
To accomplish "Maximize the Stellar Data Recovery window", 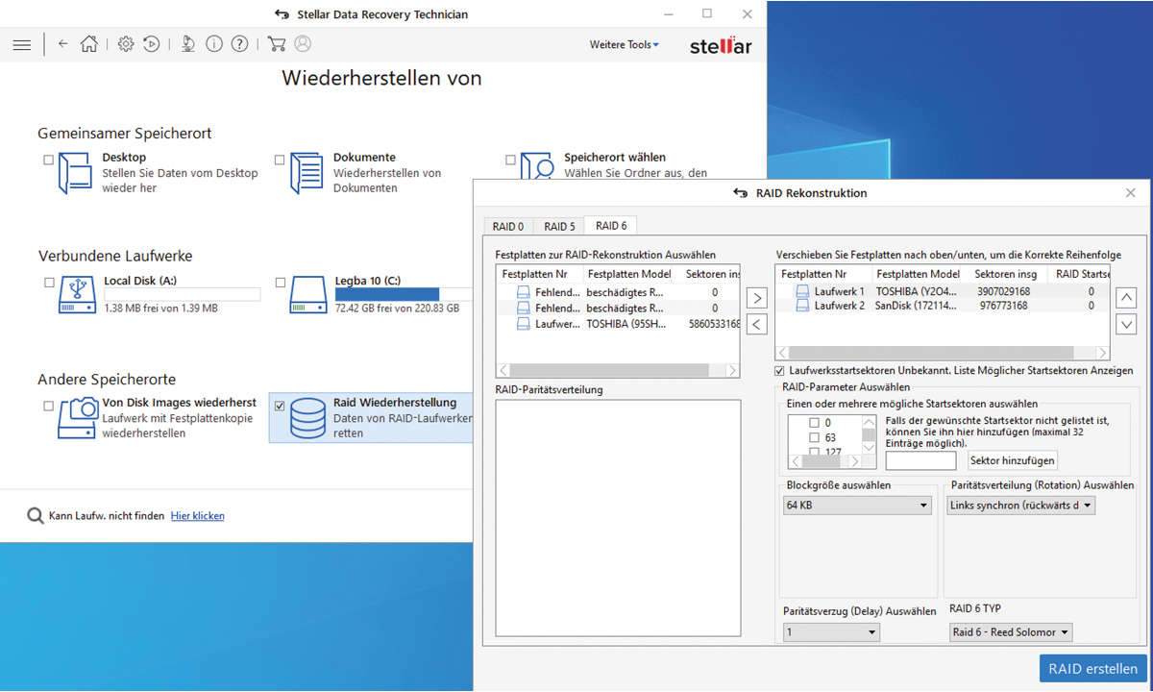I will [707, 14].
